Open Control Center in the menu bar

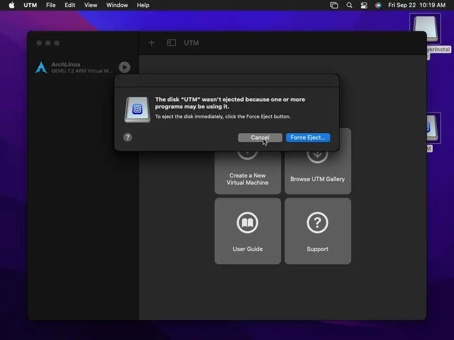tap(364, 5)
